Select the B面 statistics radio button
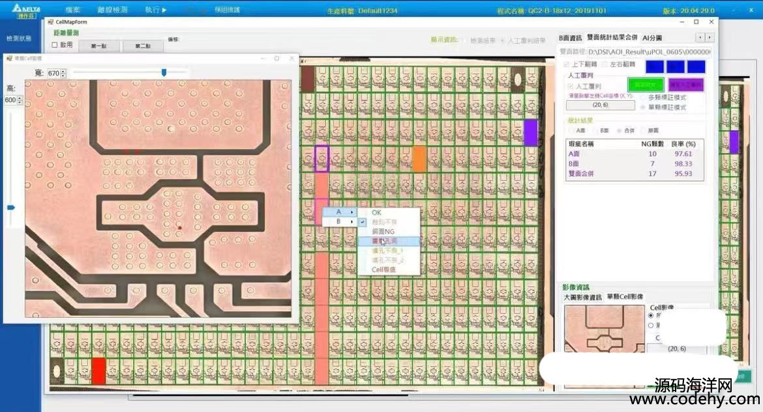Image resolution: width=763 pixels, height=412 pixels. (595, 130)
